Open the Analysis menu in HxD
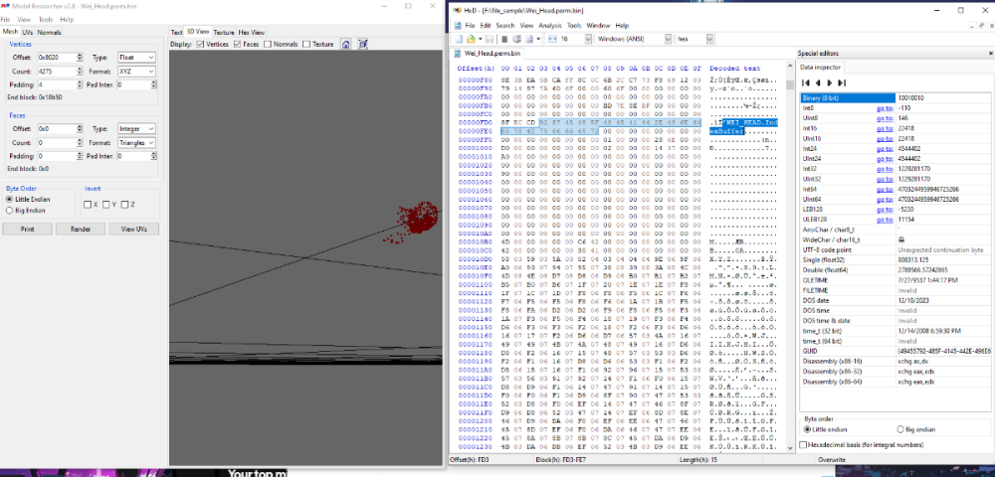 550,25
